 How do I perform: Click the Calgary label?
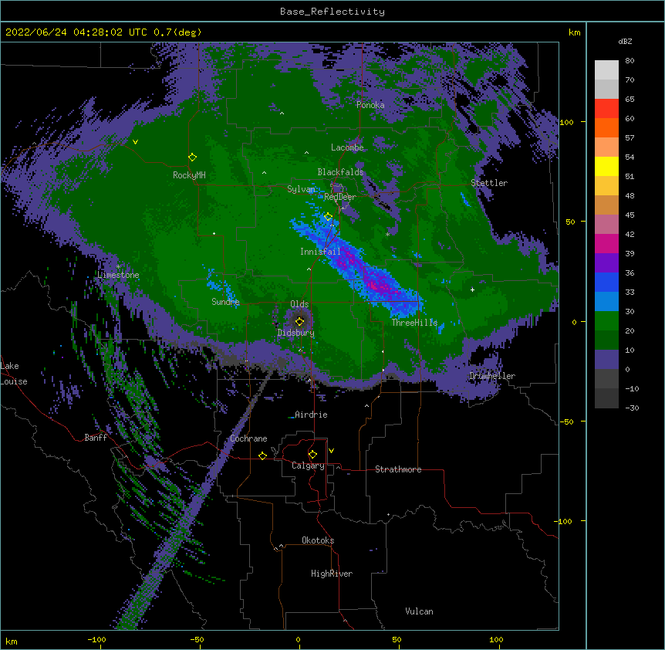point(308,465)
